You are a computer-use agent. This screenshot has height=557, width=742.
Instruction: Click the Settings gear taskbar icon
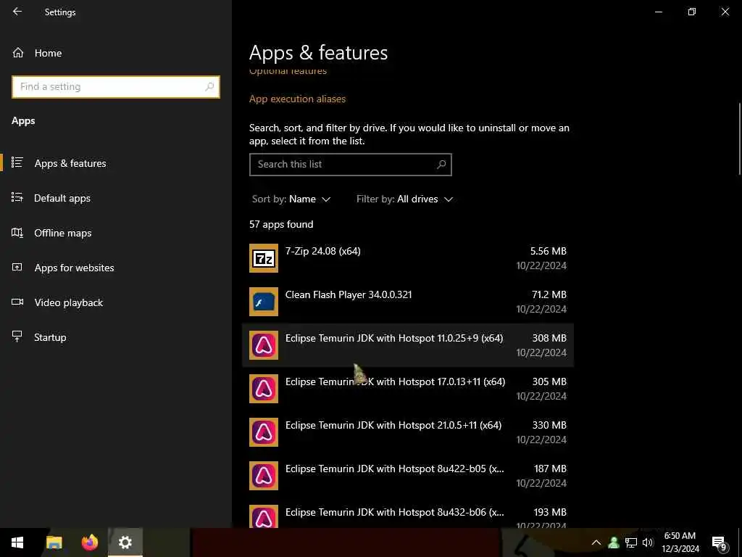[x=125, y=542]
